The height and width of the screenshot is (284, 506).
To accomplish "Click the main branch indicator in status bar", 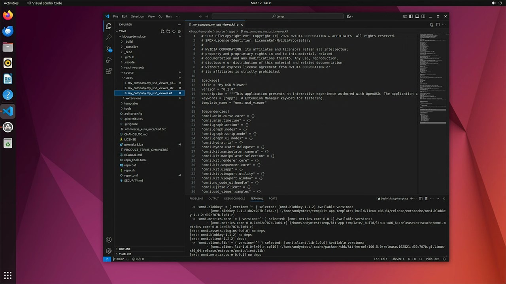I will (x=118, y=259).
